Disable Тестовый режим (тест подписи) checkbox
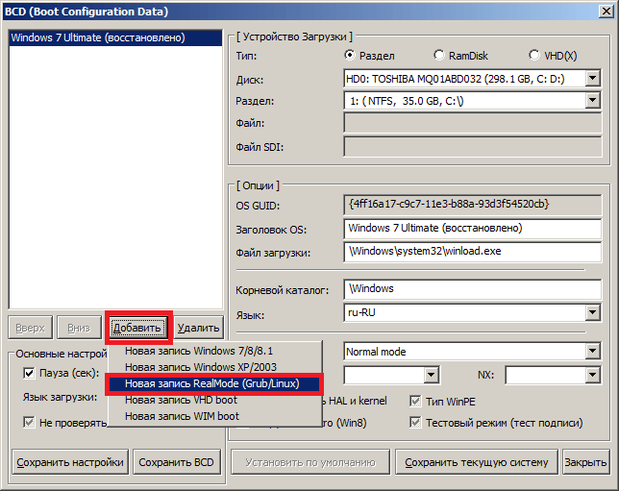 point(416,422)
